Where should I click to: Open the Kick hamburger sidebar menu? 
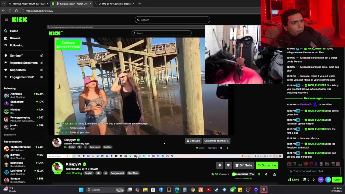6,20
